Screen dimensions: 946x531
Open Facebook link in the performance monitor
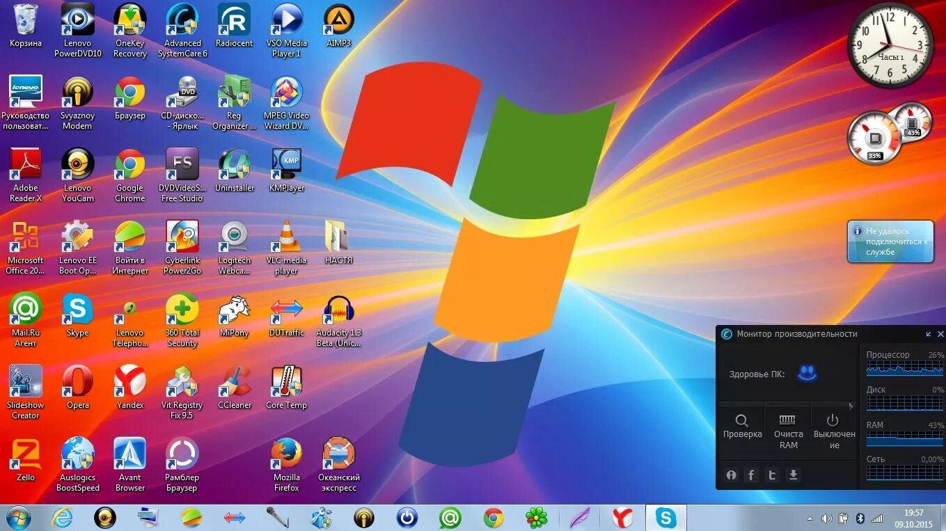[752, 475]
